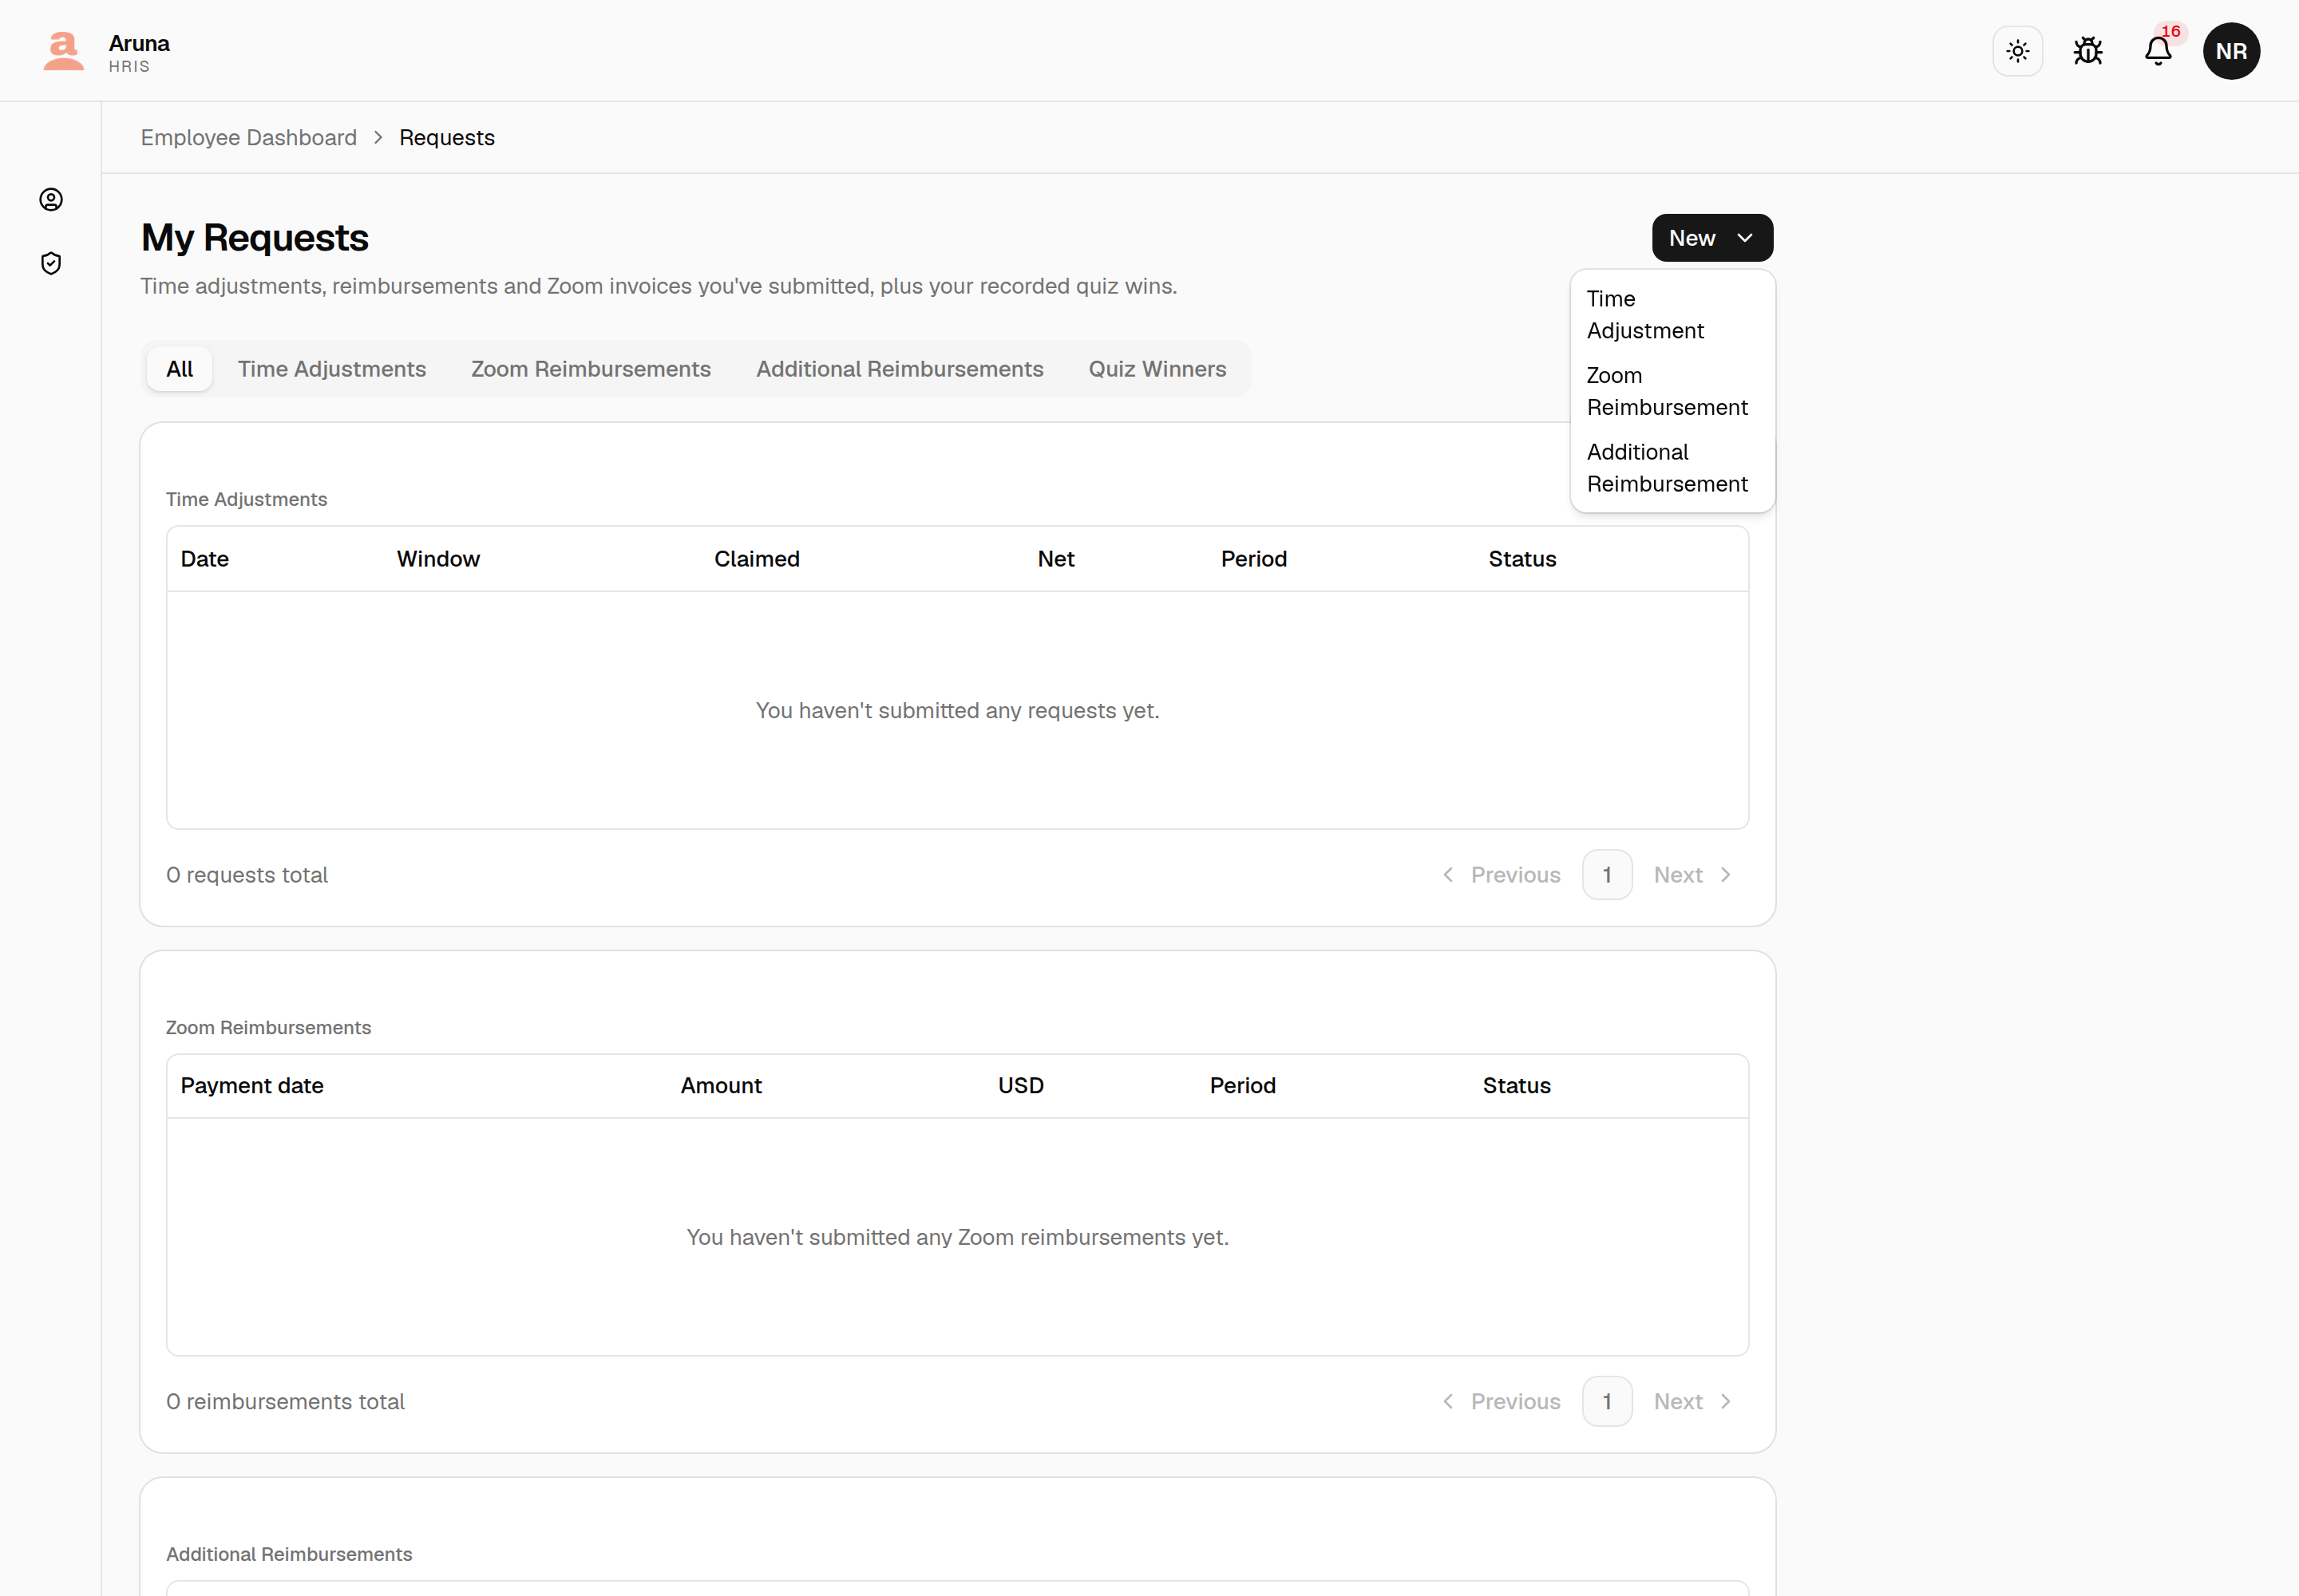Choose Additional Reimbursement from New menu
The width and height of the screenshot is (2299, 1596).
(x=1672, y=468)
